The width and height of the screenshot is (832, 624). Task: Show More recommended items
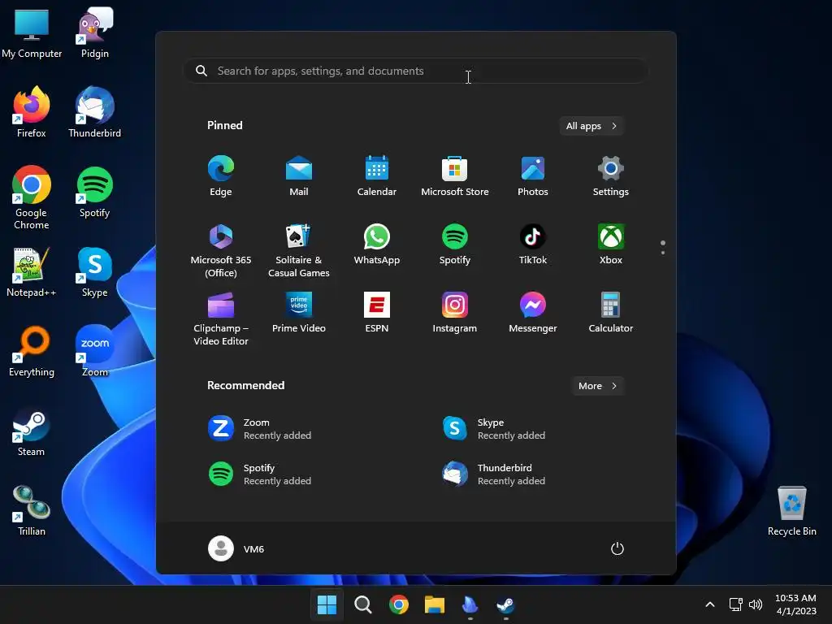click(x=597, y=386)
